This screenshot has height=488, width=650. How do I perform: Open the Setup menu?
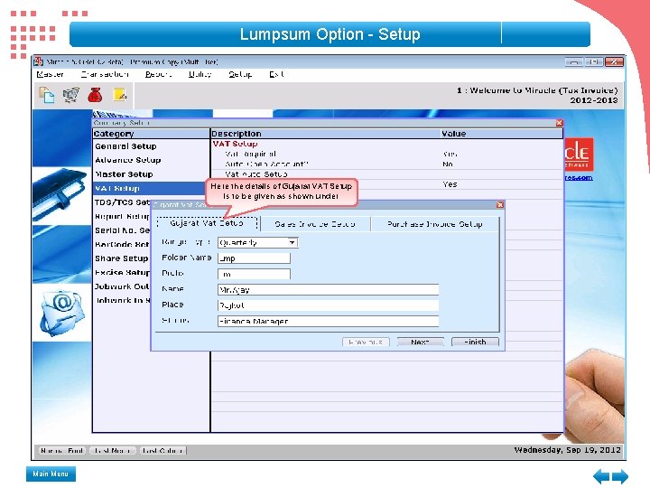[x=240, y=74]
